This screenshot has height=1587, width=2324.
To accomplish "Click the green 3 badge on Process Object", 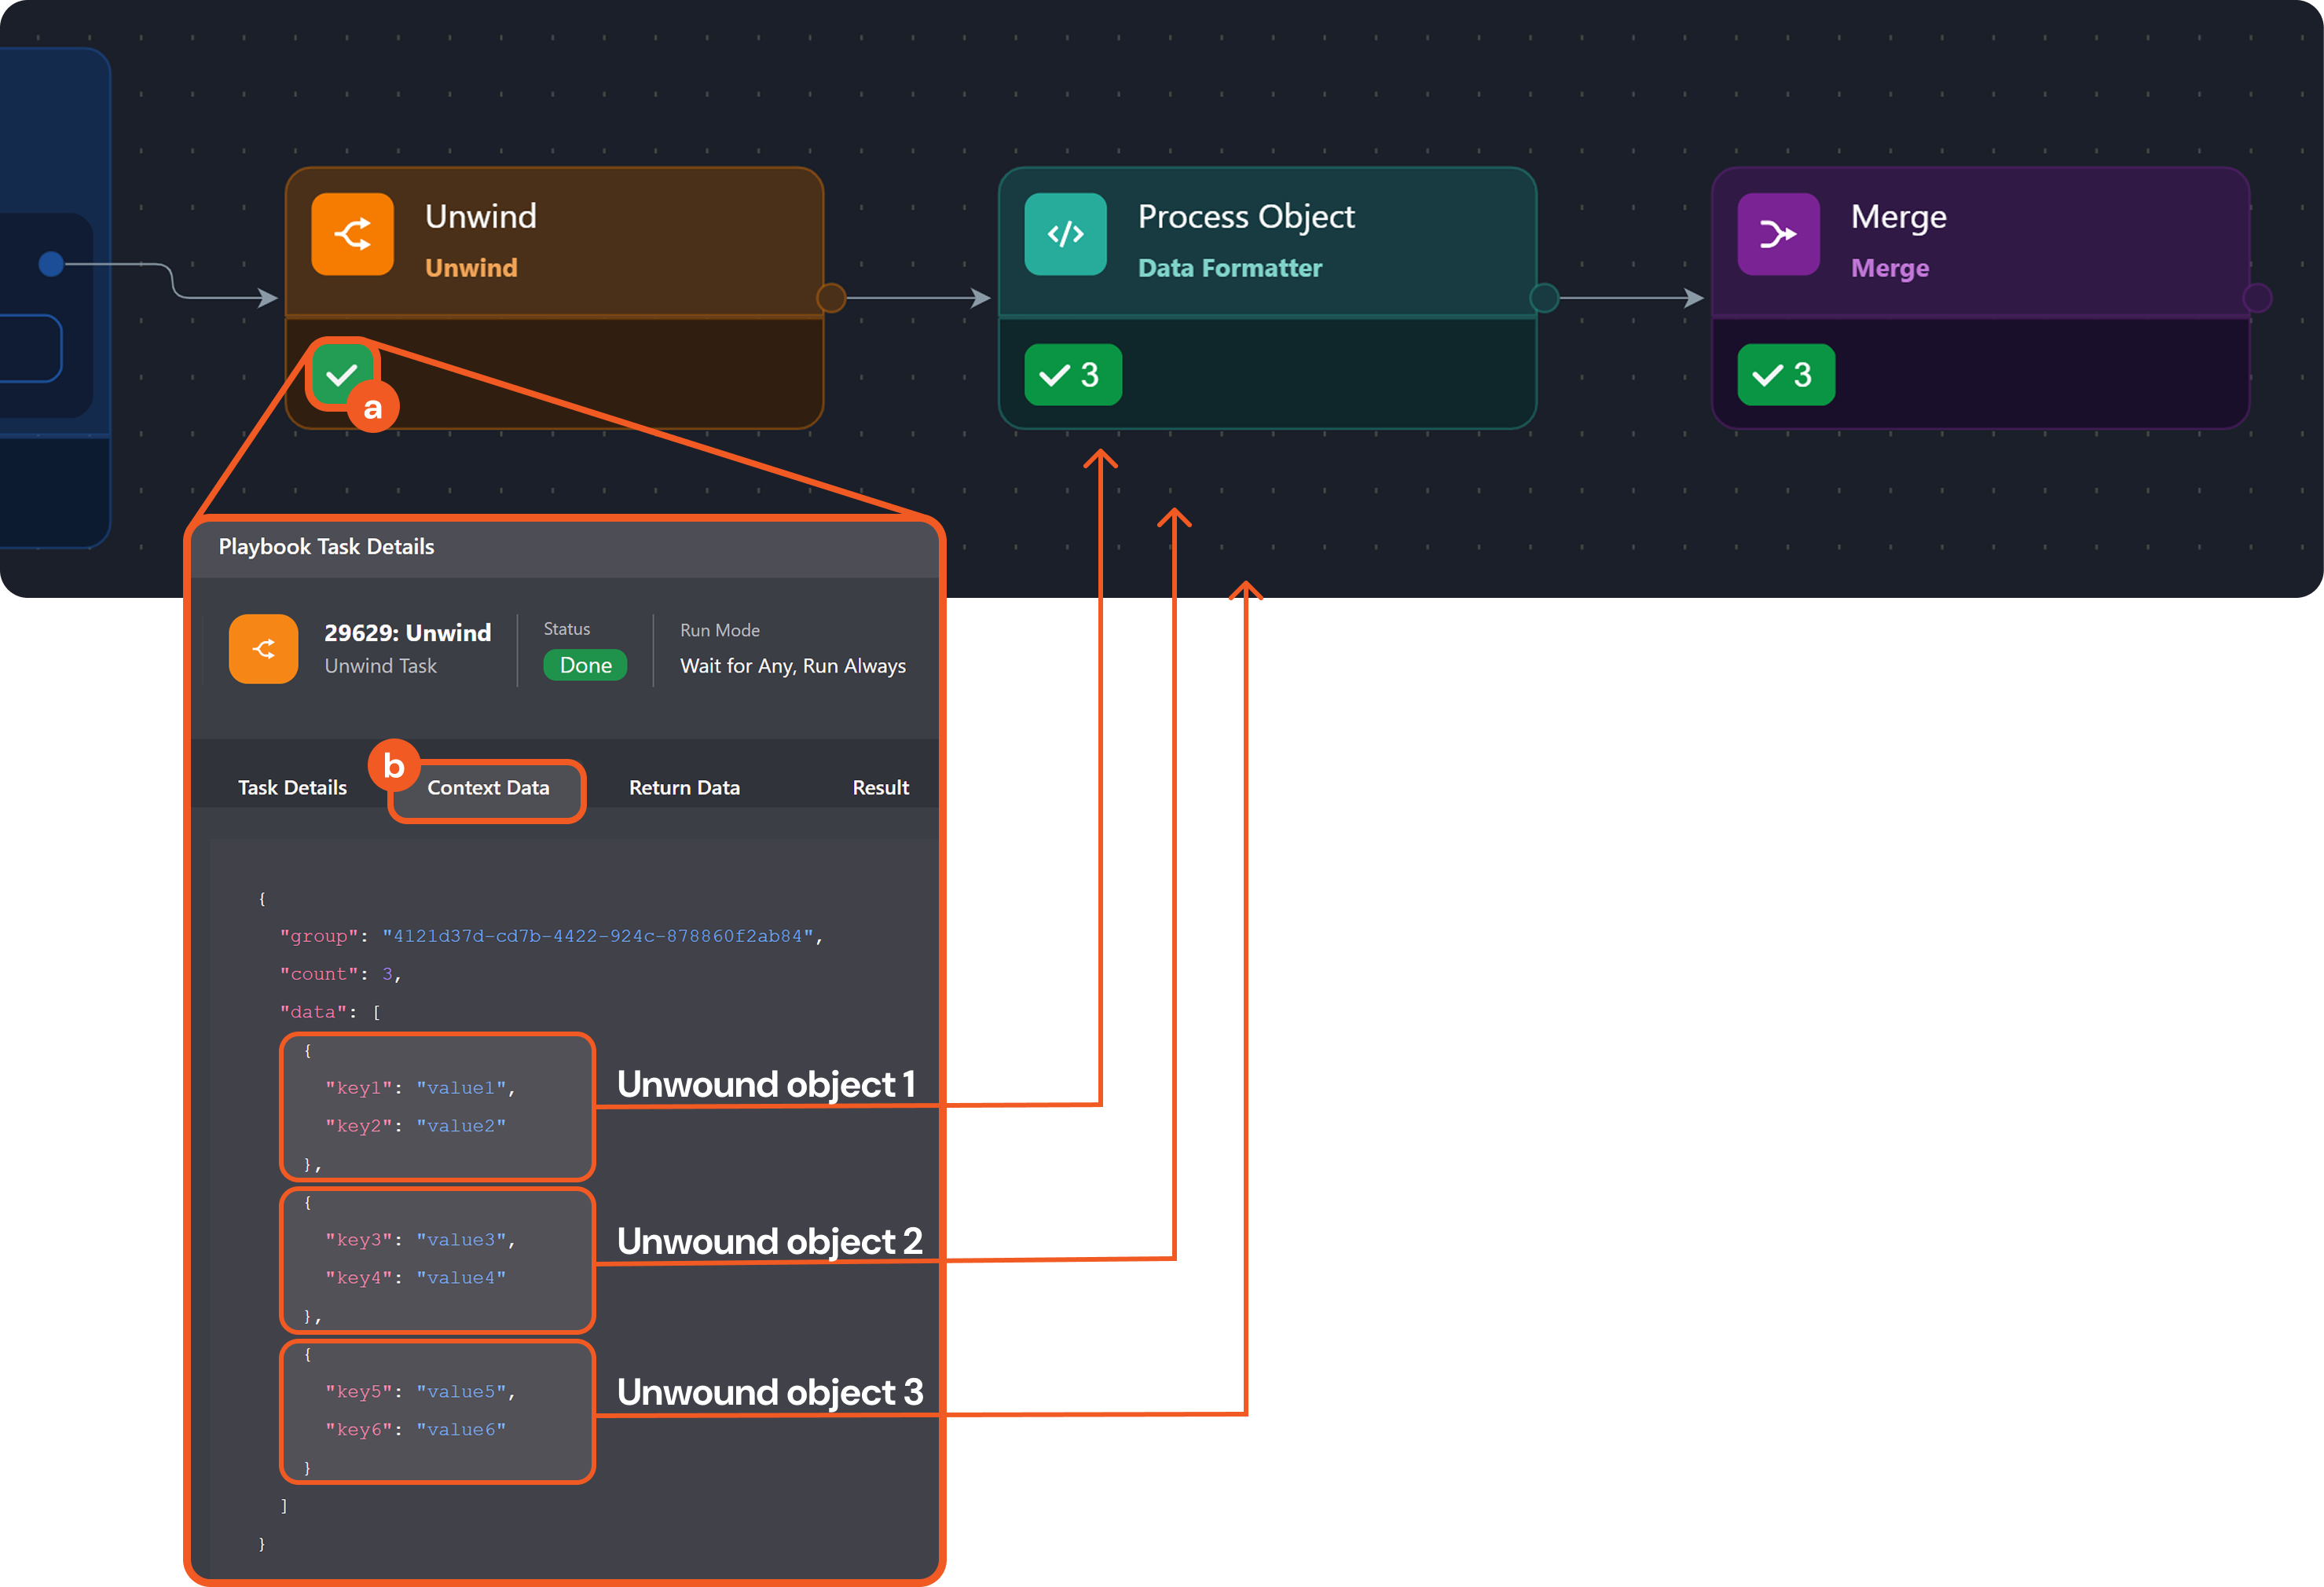I will [1072, 375].
